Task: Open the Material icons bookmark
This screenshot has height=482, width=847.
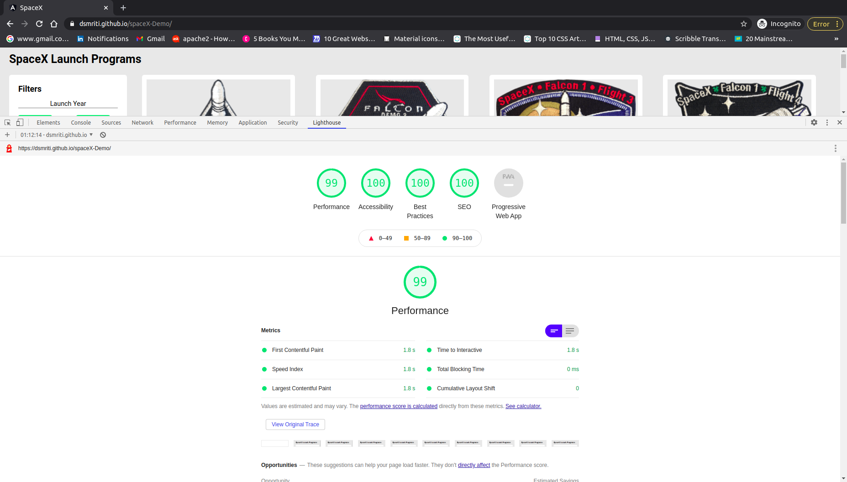Action: 414,39
